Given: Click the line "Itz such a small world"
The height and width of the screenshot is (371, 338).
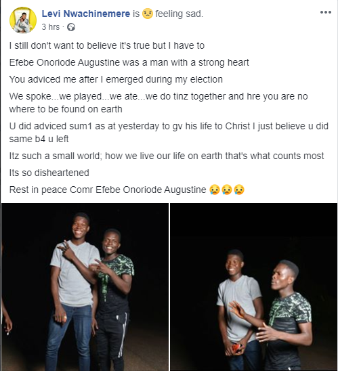Looking at the screenshot, I should click(x=167, y=156).
